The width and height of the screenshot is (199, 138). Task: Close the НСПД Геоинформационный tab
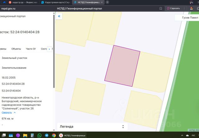tap(102, 2)
